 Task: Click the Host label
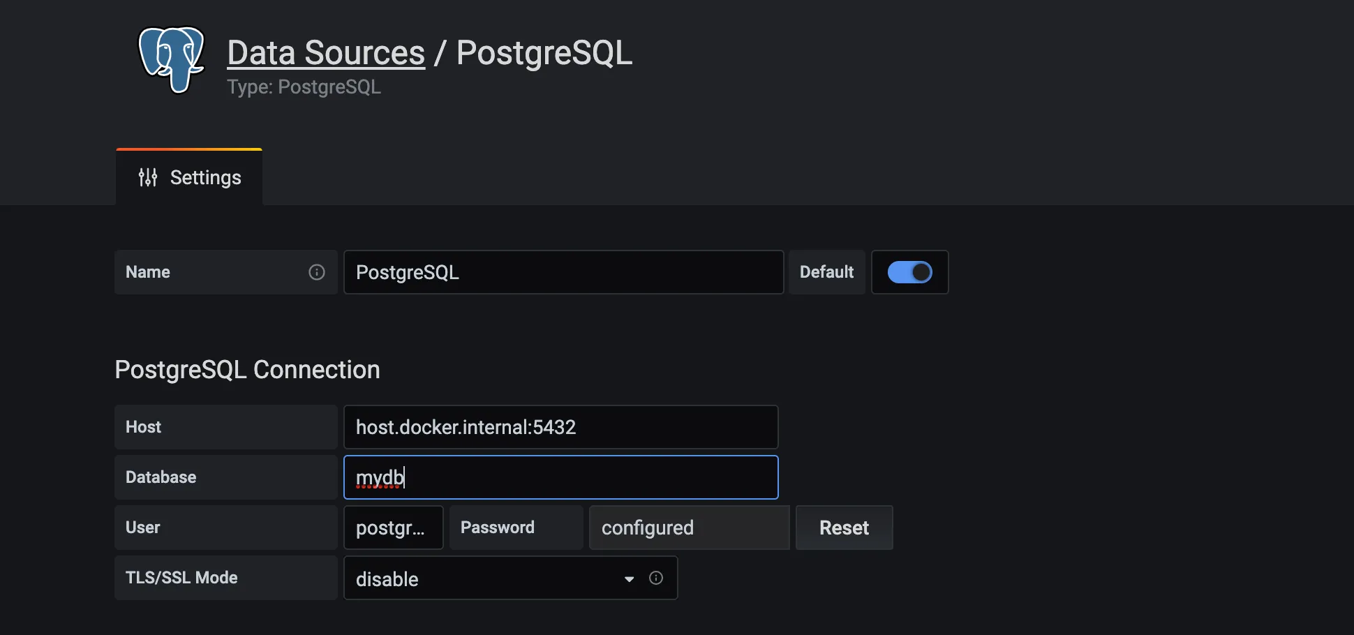[144, 427]
